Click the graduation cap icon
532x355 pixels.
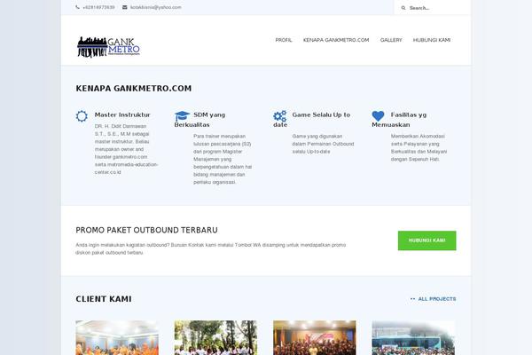(x=182, y=116)
